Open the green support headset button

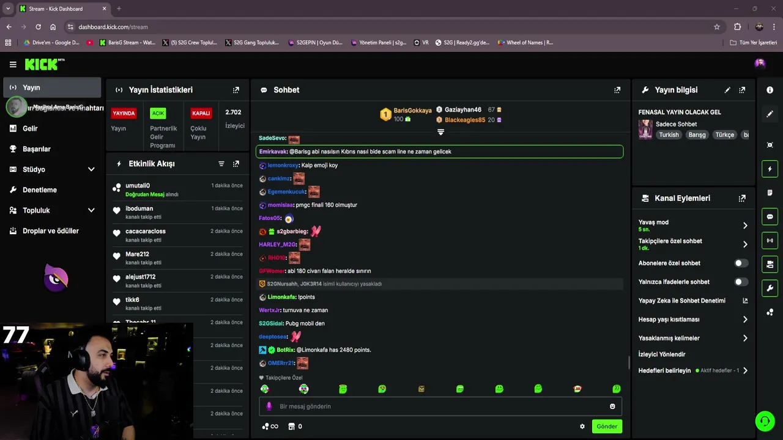click(765, 420)
